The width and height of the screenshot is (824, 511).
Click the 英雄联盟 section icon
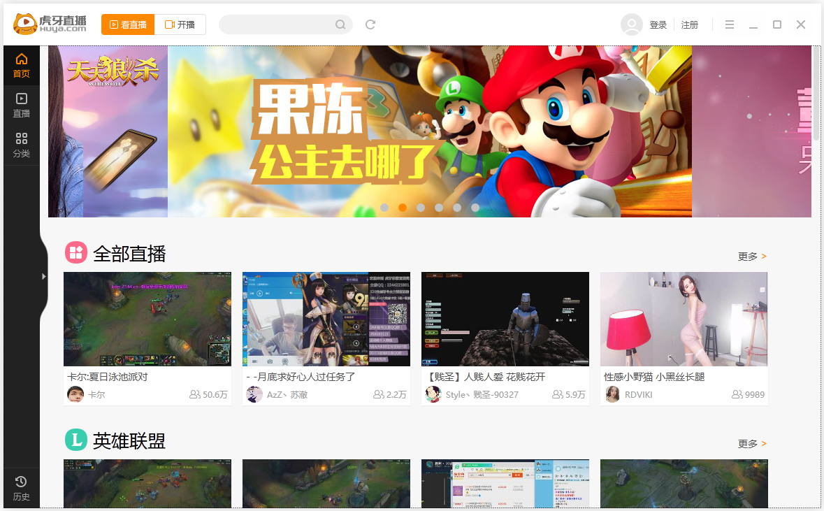76,440
